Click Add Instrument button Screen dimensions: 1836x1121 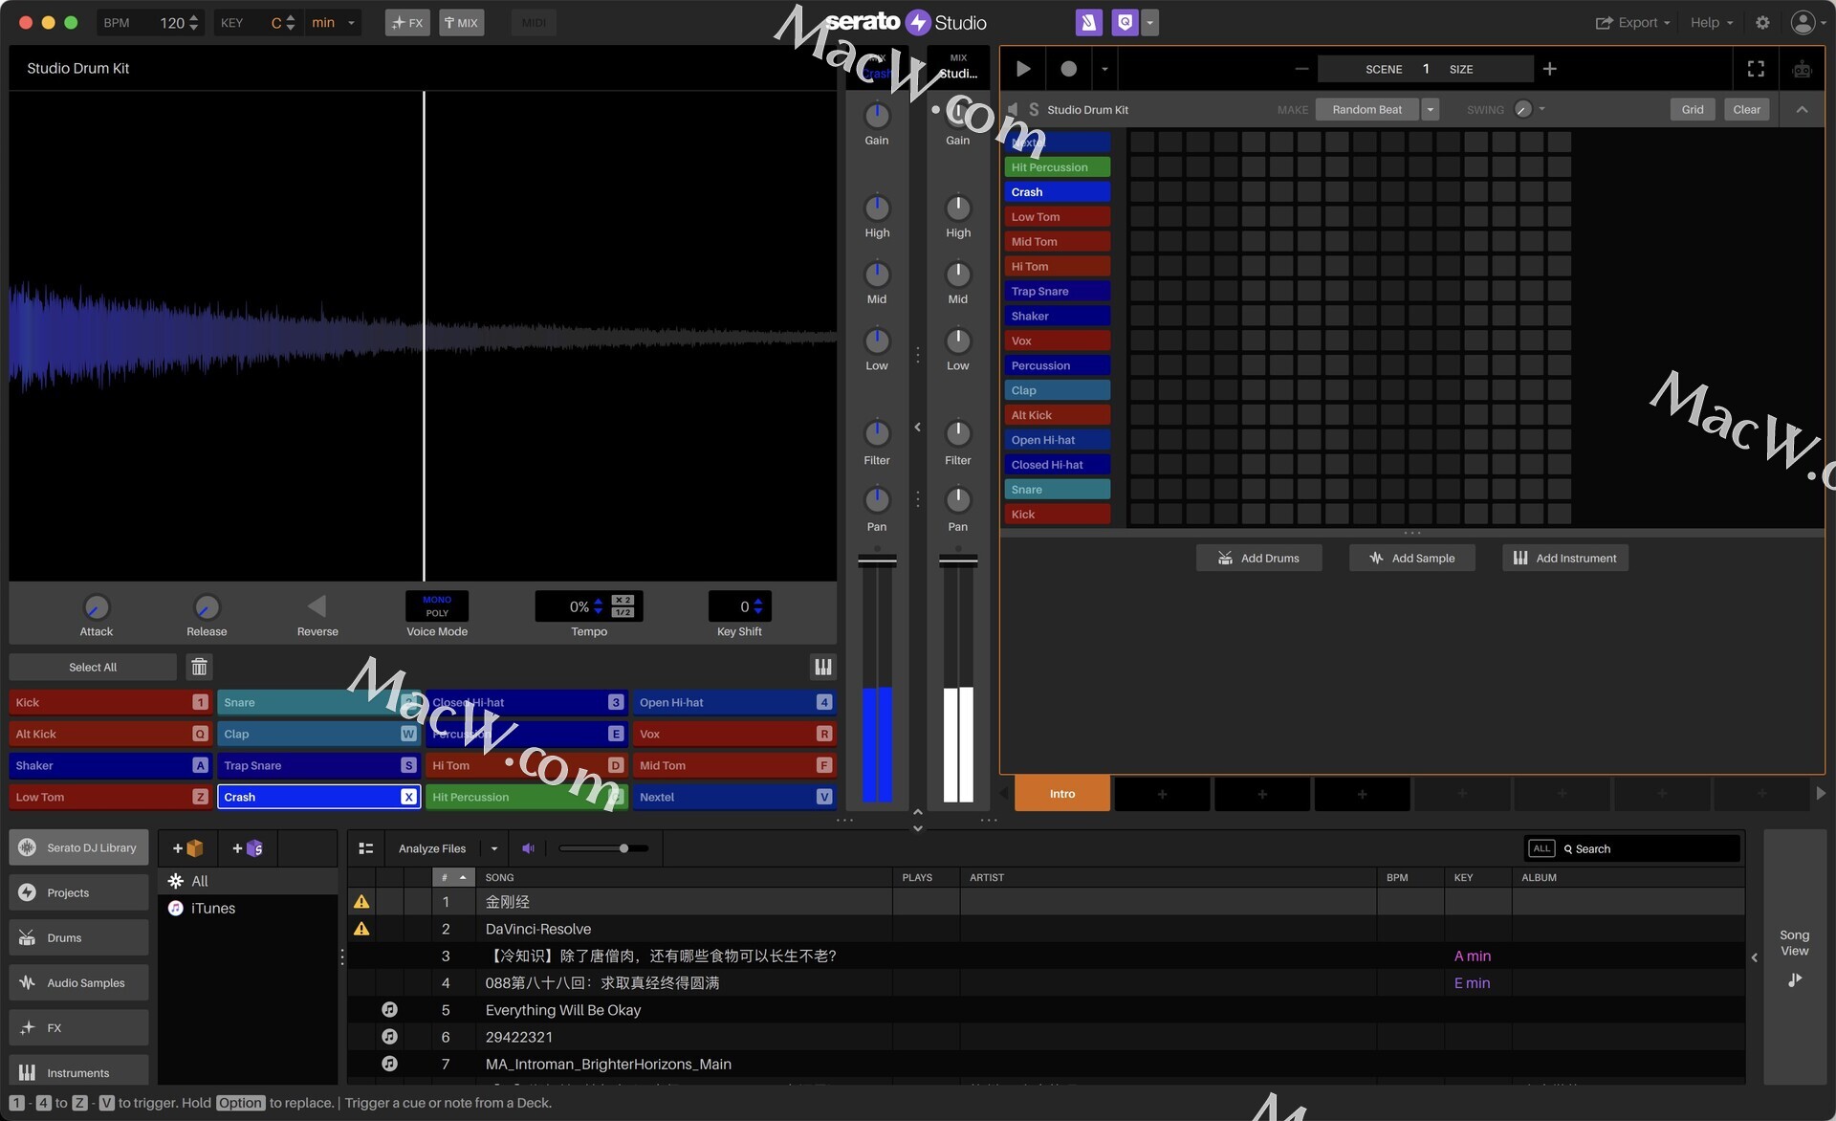[x=1564, y=558]
